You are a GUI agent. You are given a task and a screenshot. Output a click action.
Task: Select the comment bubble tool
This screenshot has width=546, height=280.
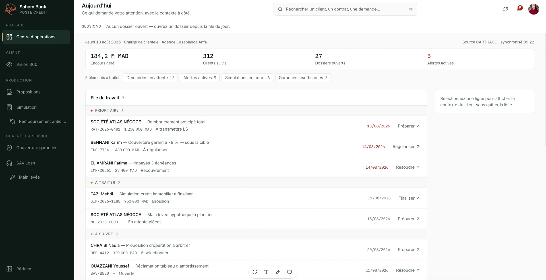289,272
